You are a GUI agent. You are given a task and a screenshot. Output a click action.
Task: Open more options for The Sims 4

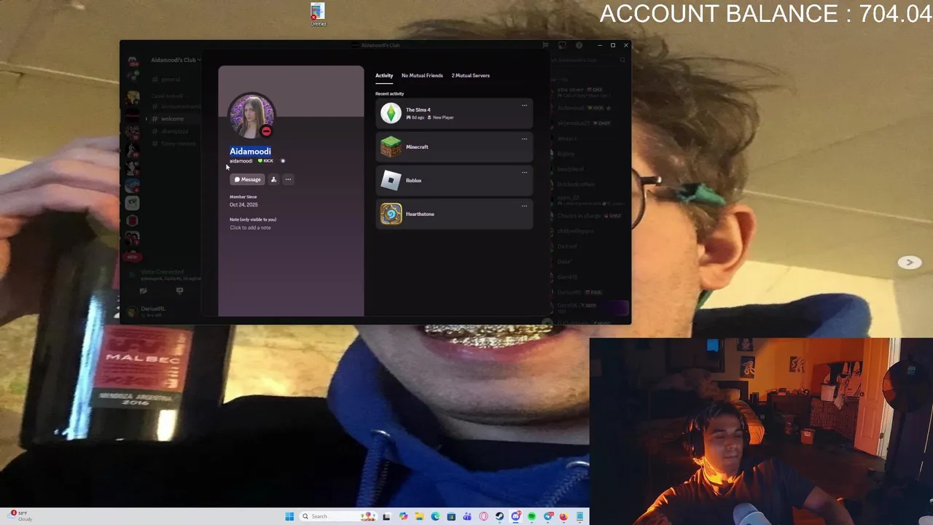[524, 106]
